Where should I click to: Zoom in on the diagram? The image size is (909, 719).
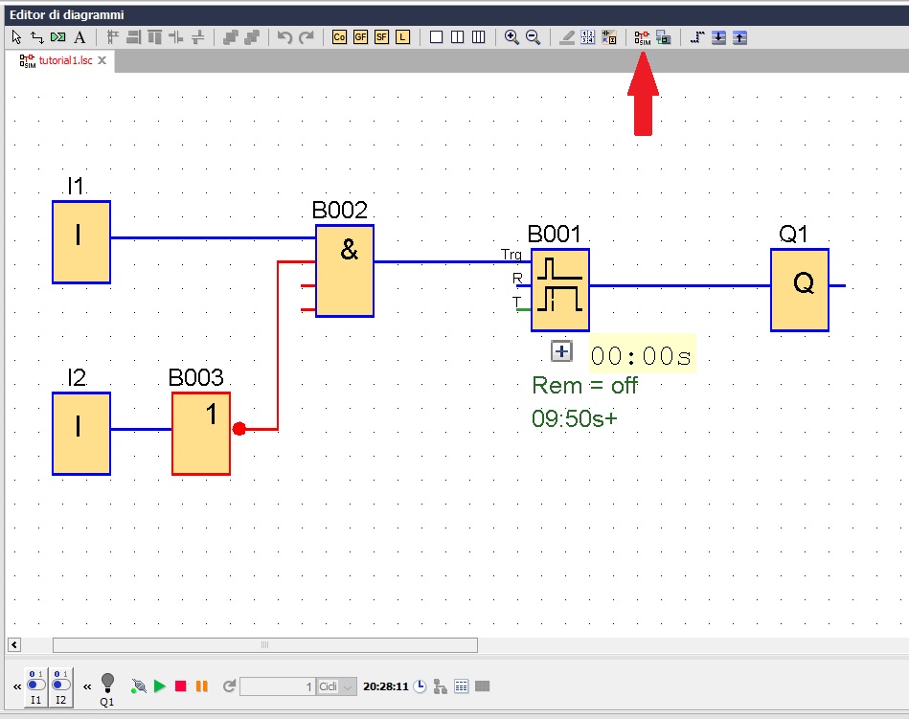pos(511,37)
